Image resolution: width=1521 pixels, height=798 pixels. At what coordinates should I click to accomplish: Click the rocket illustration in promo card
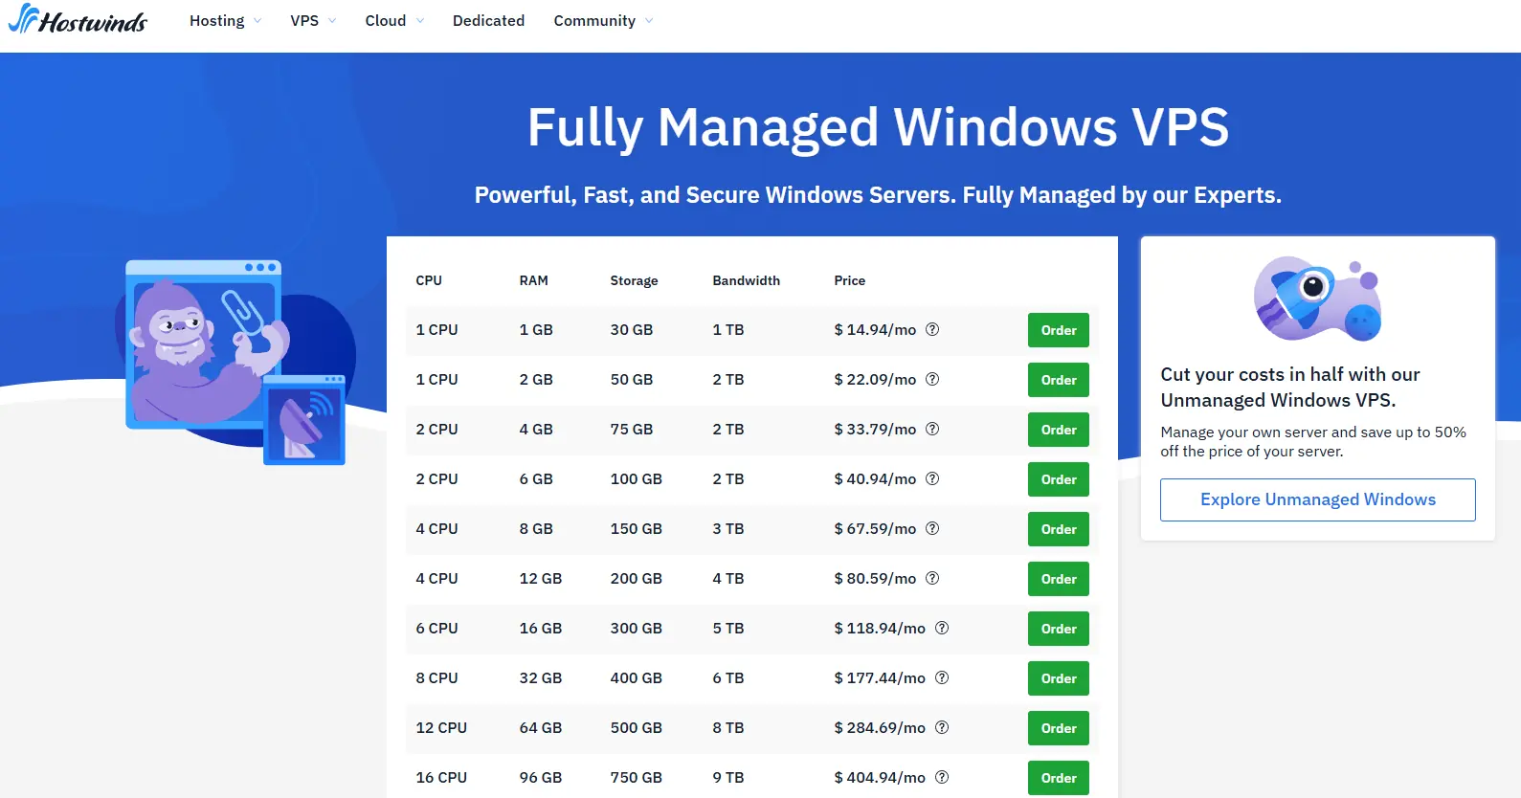[1318, 299]
